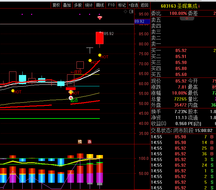This screenshot has width=216, height=190.
Task: Click the small diamond icon near price axis
Action: click(x=125, y=12)
